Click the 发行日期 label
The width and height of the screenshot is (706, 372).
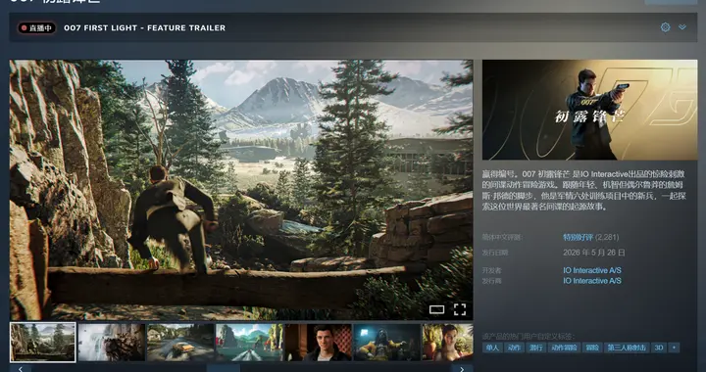[x=495, y=253]
